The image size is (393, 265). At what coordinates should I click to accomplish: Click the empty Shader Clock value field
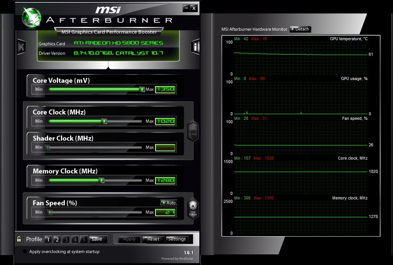tap(165, 147)
